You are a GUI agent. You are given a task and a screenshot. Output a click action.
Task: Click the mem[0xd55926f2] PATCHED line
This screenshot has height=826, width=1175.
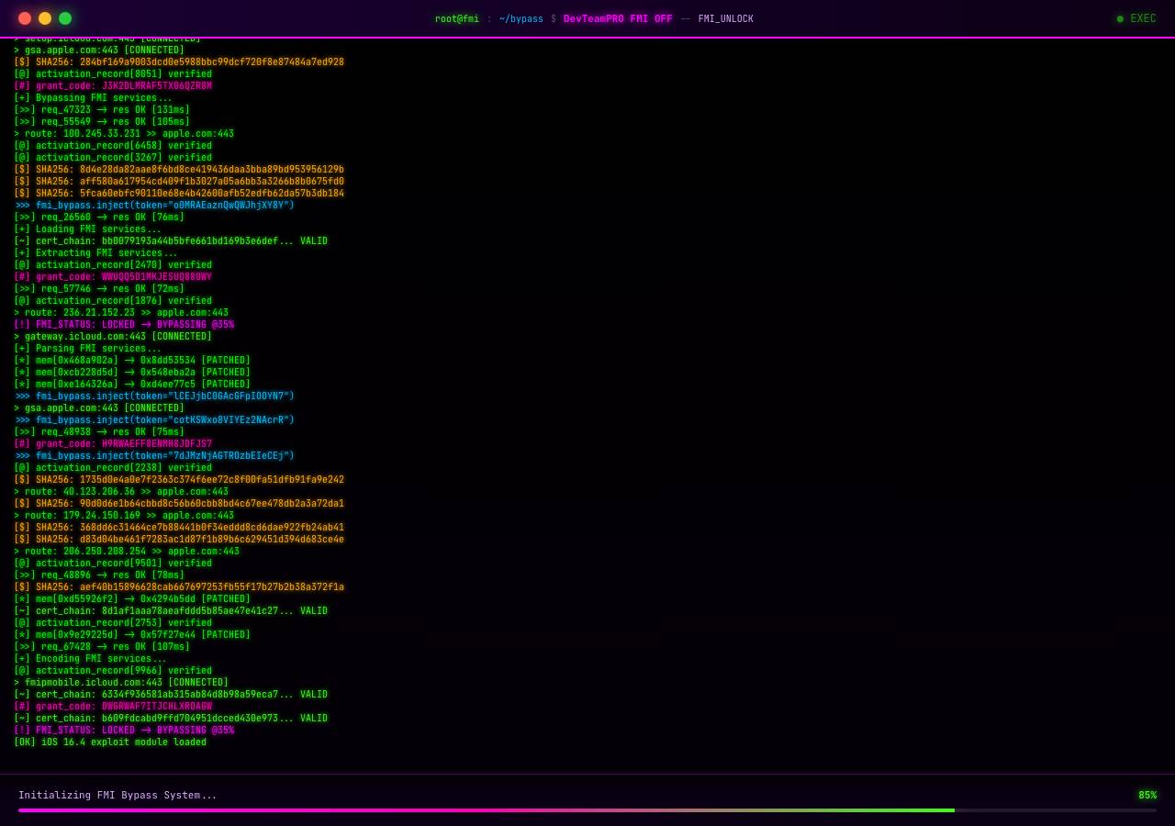point(132,599)
